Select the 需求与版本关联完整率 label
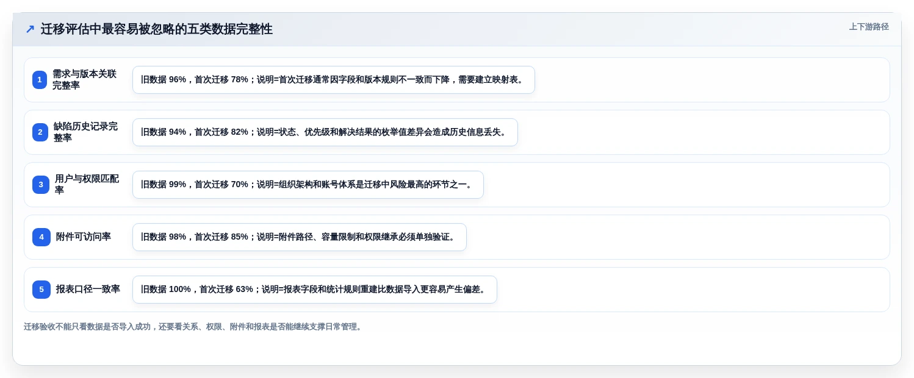914x378 pixels. coord(84,80)
